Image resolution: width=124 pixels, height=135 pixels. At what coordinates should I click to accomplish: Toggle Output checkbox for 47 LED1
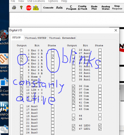[x=74, y=129]
